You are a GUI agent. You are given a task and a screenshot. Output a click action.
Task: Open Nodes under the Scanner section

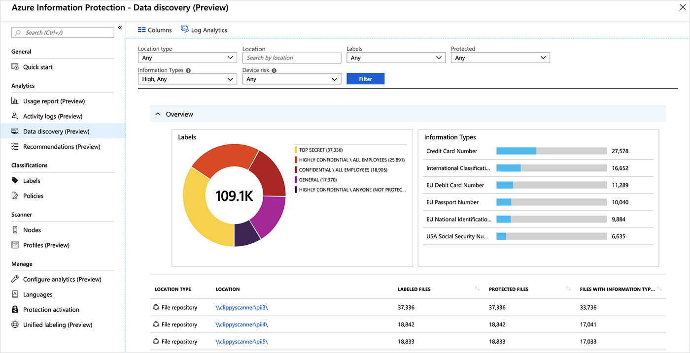click(x=15, y=229)
